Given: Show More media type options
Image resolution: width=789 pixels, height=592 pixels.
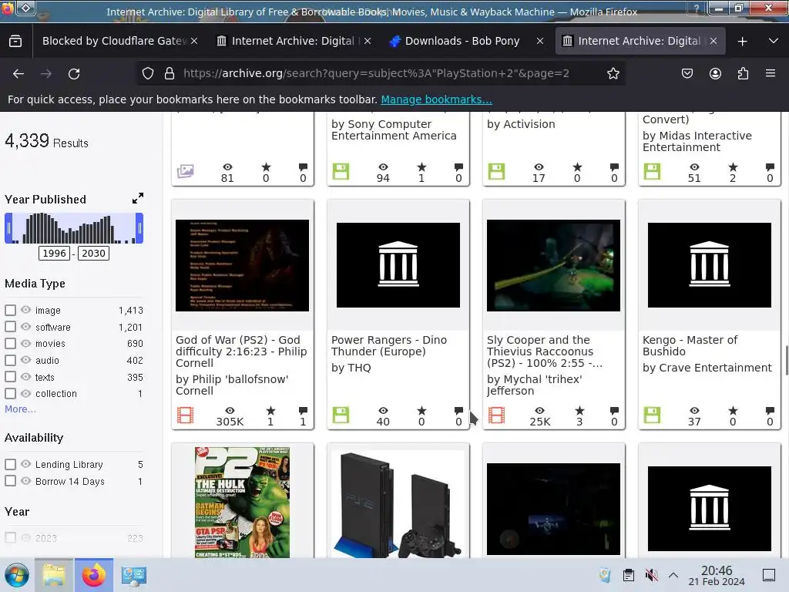Looking at the screenshot, I should (20, 409).
